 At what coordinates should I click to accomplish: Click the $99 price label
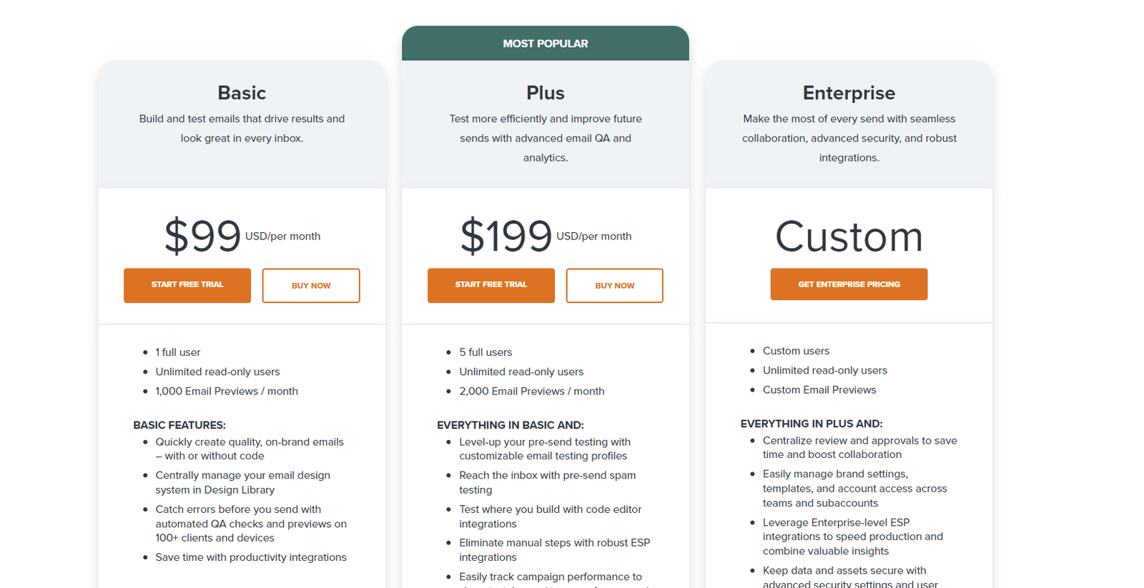pos(203,236)
